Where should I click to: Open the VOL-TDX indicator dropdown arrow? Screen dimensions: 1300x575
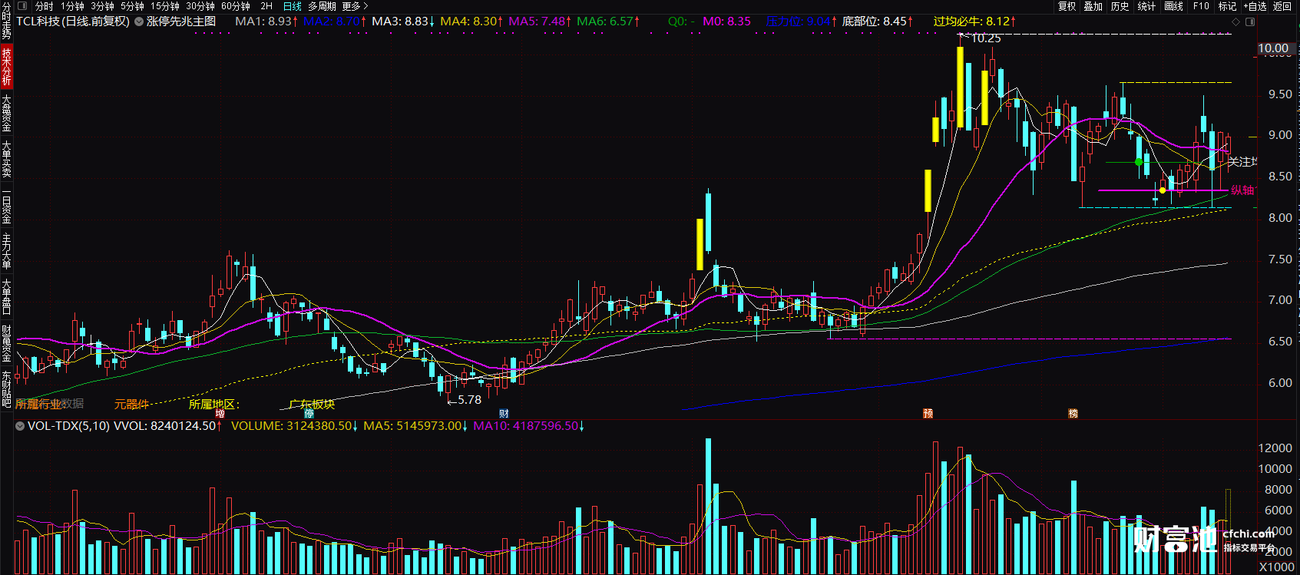pyautogui.click(x=20, y=426)
